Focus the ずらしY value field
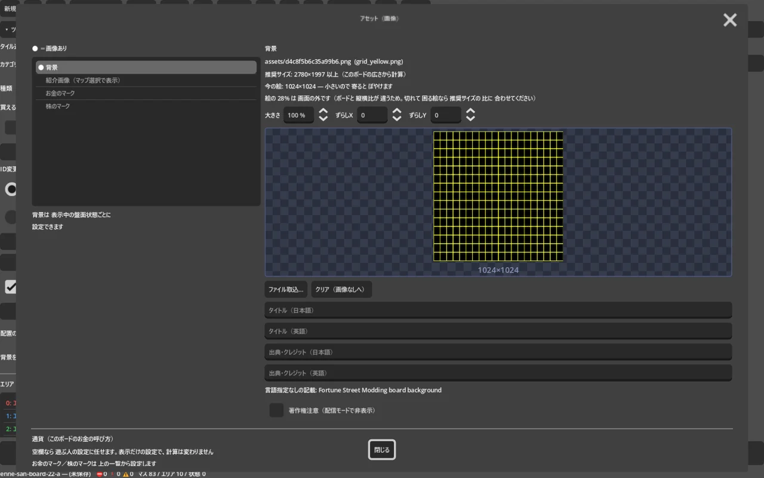764x478 pixels. click(446, 115)
